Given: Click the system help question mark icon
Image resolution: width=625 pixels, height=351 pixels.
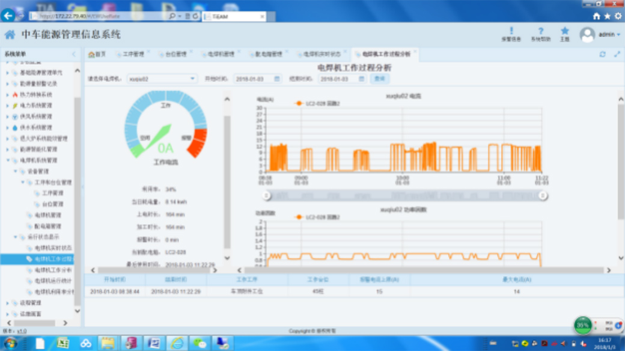Looking at the screenshot, I should [x=540, y=32].
